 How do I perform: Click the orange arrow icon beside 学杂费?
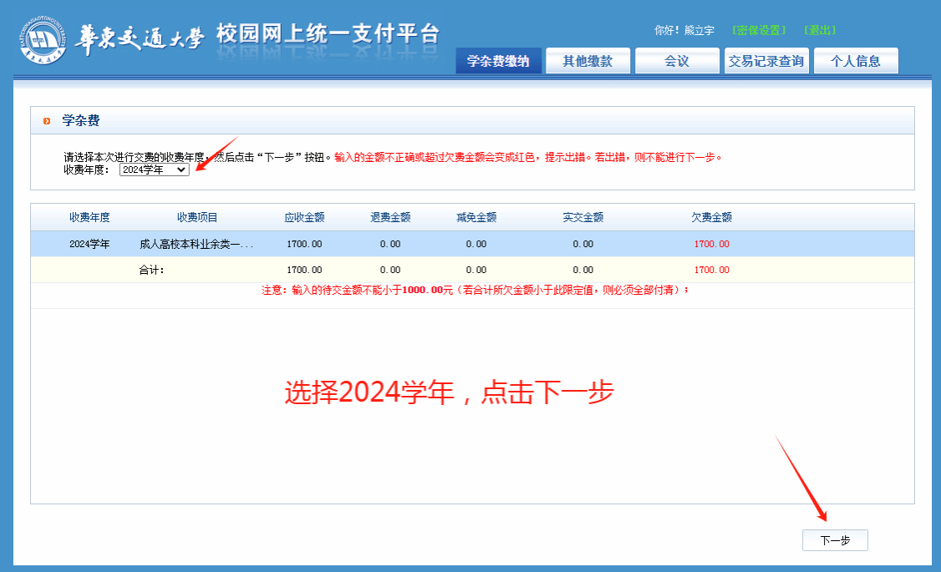point(47,122)
